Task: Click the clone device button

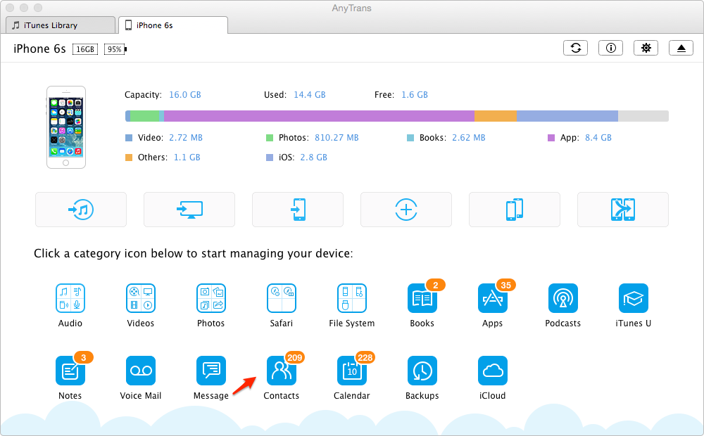Action: tap(515, 210)
